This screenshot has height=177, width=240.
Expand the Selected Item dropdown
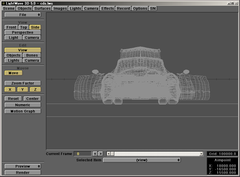[142, 160]
